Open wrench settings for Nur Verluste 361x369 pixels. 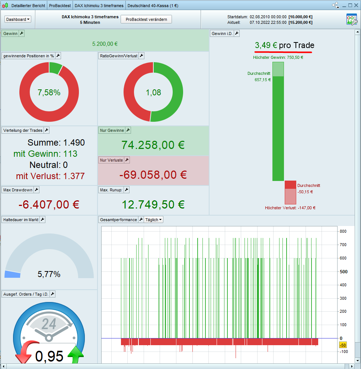point(127,160)
